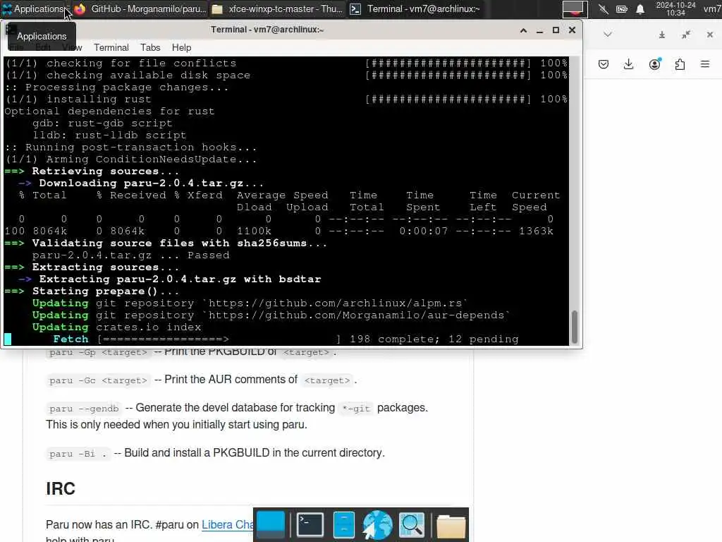Click 'Validating source files with sha256sums' line
The width and height of the screenshot is (722, 542).
(x=180, y=243)
